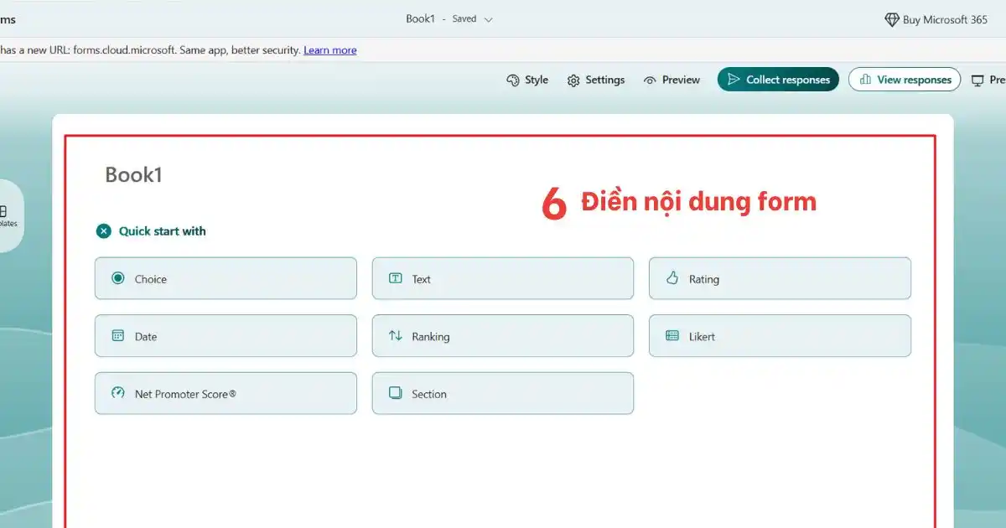1006x528 pixels.
Task: Add a Choice question
Action: pyautogui.click(x=226, y=278)
